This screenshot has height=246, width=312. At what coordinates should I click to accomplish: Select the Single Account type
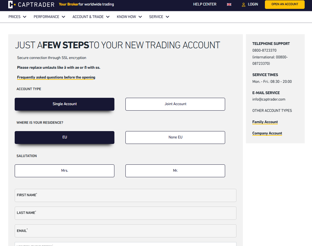65,104
